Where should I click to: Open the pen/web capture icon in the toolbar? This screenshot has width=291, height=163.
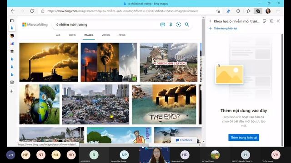coord(228,11)
